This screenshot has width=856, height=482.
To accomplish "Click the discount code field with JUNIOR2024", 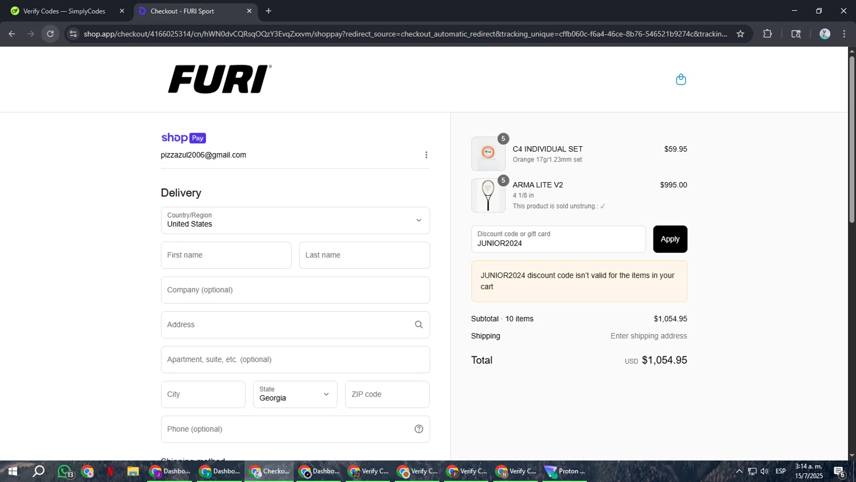I will (558, 239).
